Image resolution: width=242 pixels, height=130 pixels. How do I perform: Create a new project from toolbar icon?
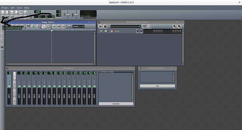click(x=3, y=12)
